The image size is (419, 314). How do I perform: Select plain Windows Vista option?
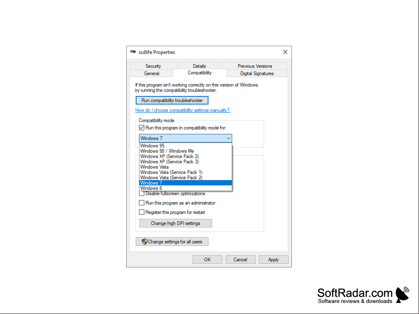pyautogui.click(x=186, y=167)
